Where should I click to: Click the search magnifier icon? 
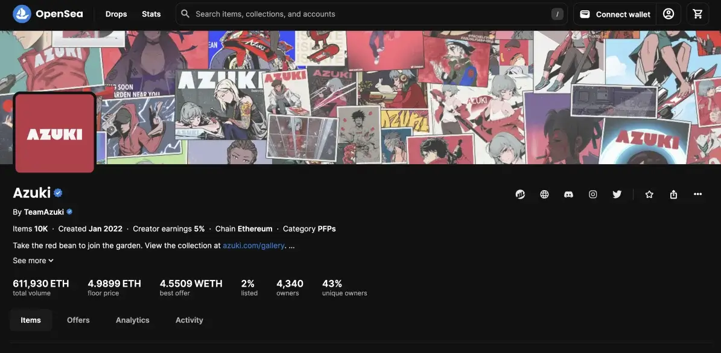pyautogui.click(x=185, y=14)
